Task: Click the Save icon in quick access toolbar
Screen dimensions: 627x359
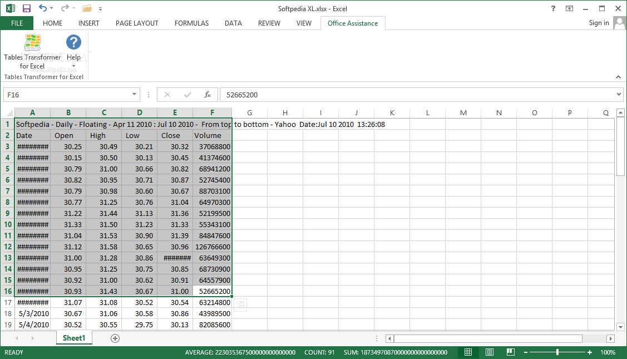Action: point(26,8)
